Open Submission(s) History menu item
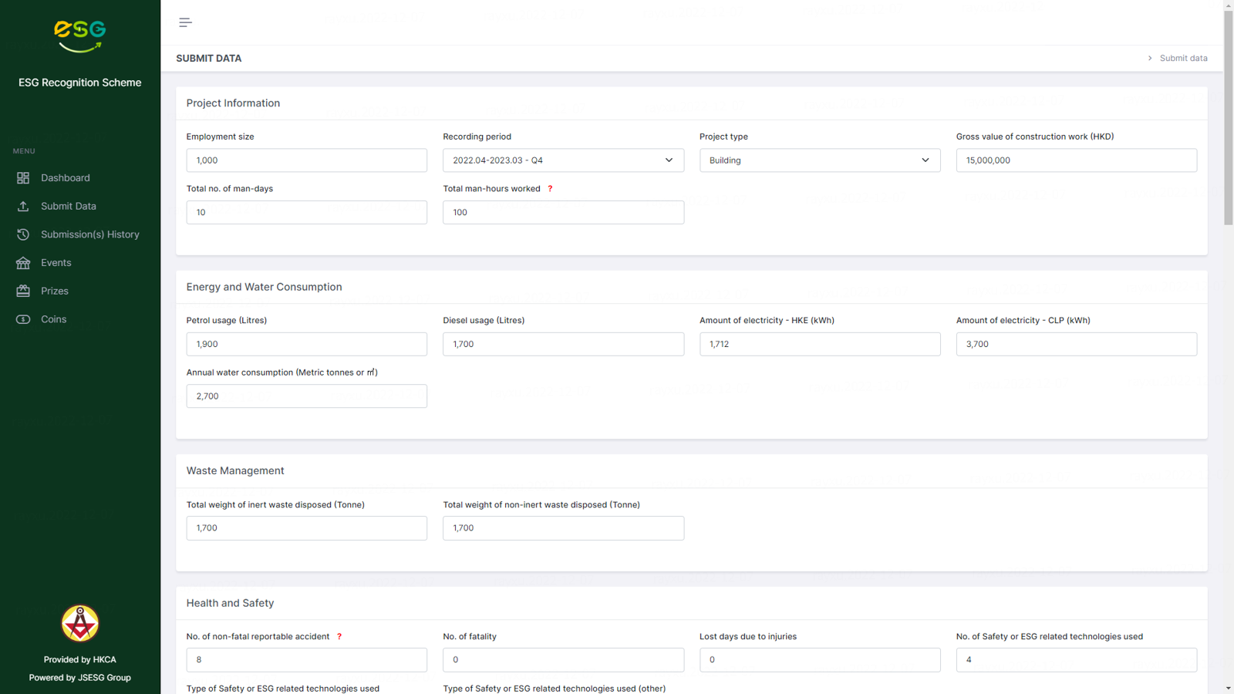Image resolution: width=1234 pixels, height=694 pixels. (x=89, y=234)
